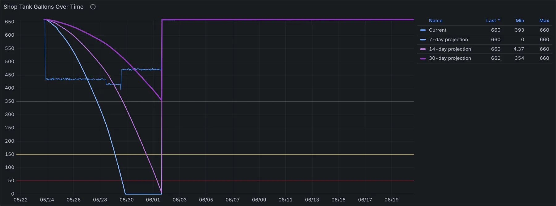The height and width of the screenshot is (206, 556).
Task: Open color picker for Current series swatch
Action: point(423,30)
